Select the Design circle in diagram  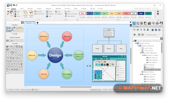click(x=55, y=55)
